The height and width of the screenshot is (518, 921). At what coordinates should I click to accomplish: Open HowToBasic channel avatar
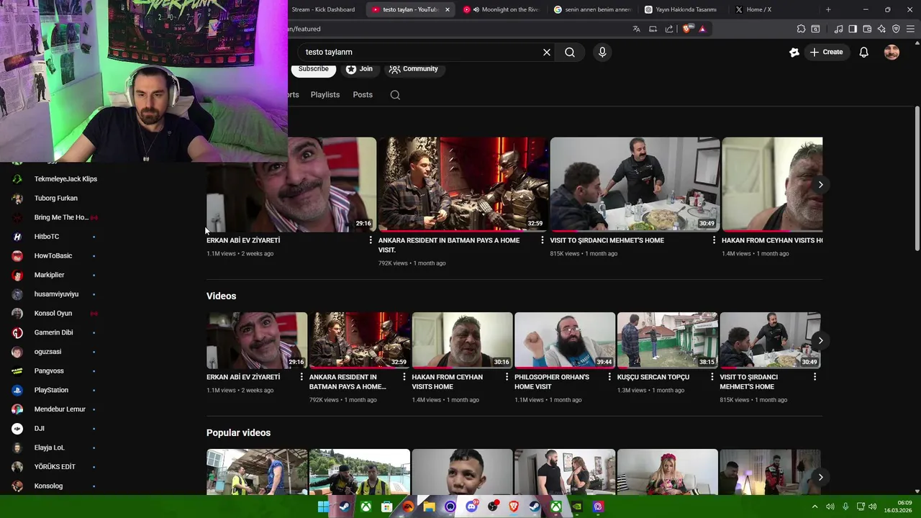(17, 255)
